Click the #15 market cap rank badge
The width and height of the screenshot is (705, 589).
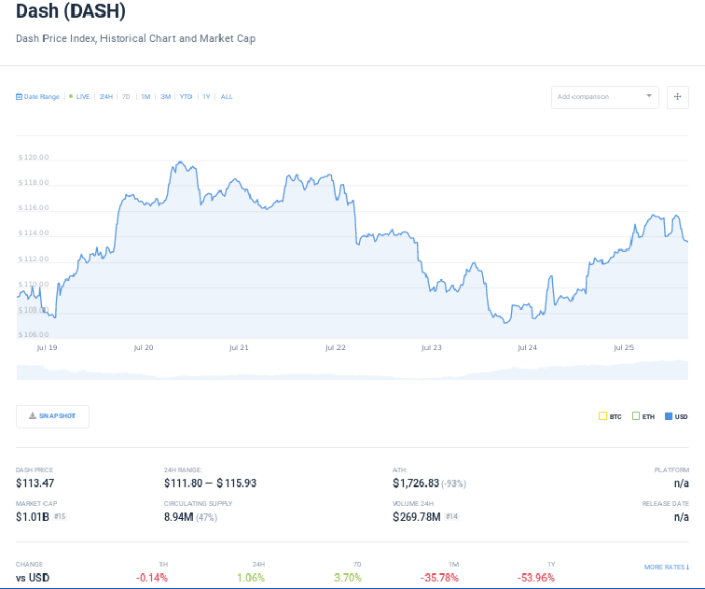coord(61,516)
